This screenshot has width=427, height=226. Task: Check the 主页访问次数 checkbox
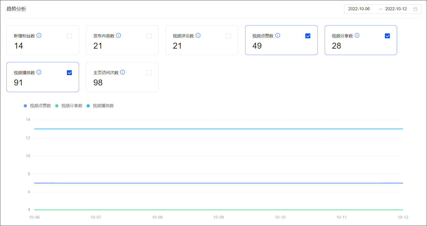coord(149,73)
